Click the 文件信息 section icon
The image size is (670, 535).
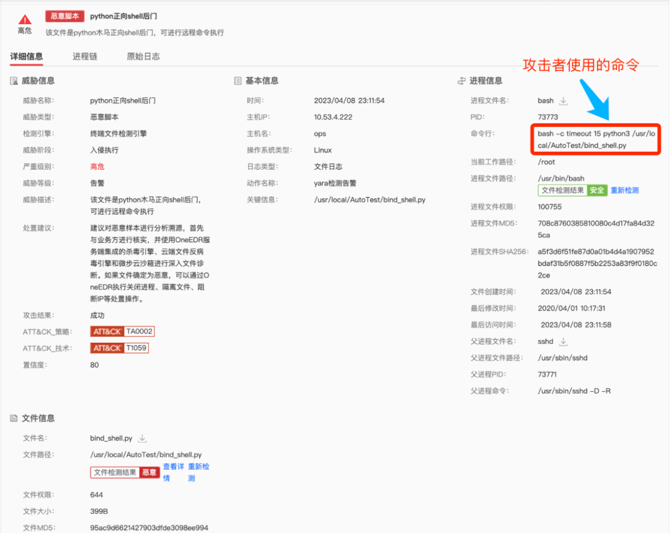14,418
